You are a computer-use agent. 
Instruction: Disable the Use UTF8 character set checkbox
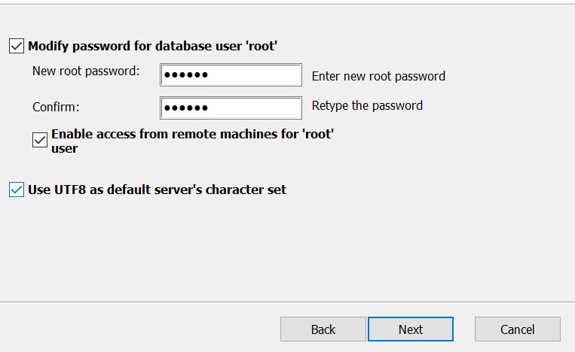[x=17, y=190]
